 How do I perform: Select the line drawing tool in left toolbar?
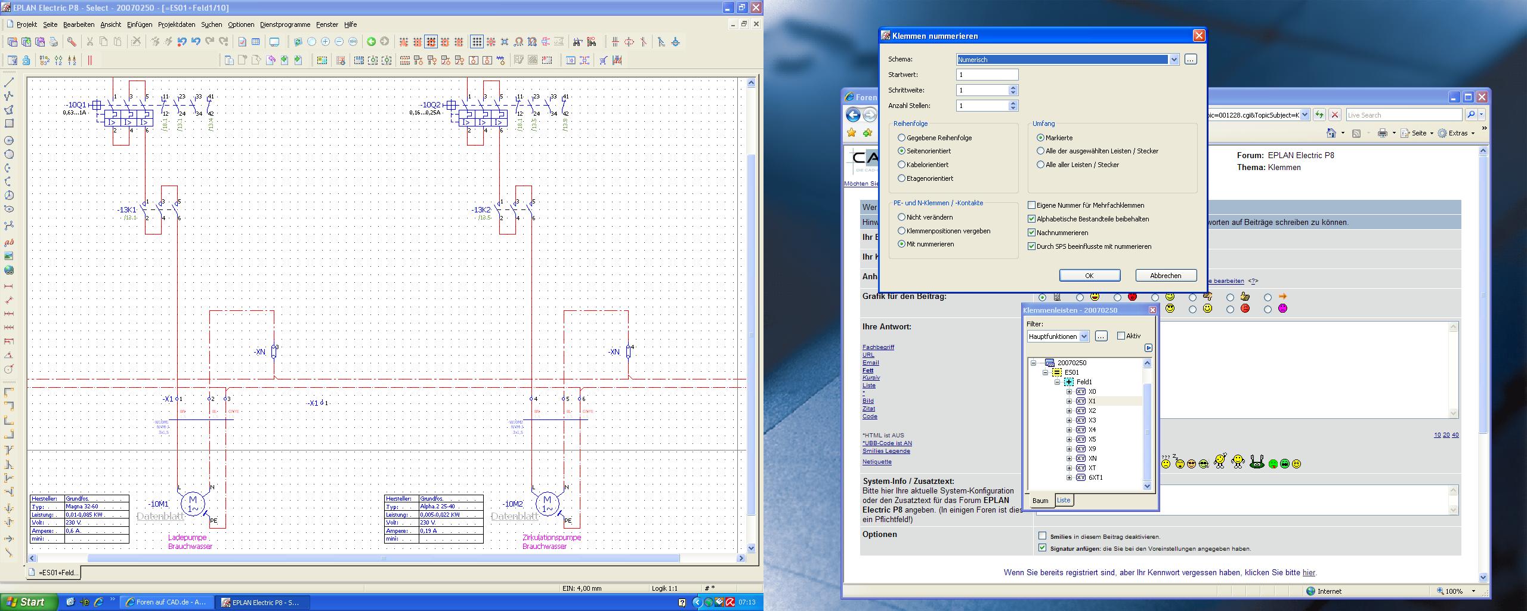click(9, 82)
